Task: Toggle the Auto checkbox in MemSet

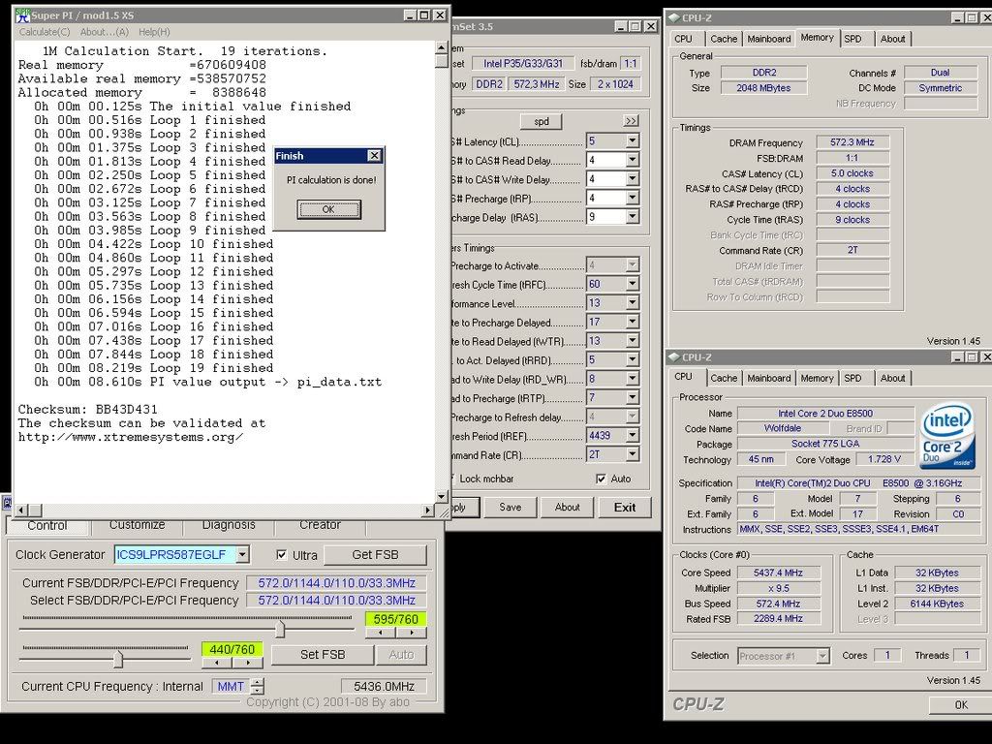Action: click(x=601, y=479)
